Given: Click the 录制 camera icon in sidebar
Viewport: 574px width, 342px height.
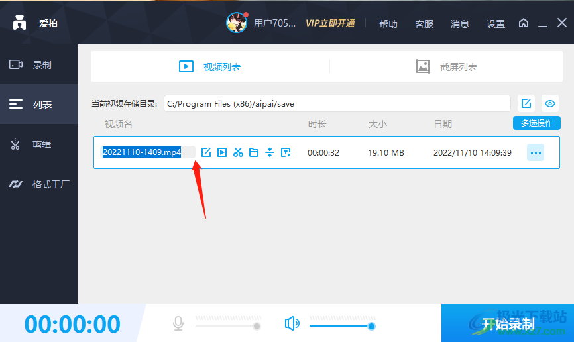Looking at the screenshot, I should pos(16,64).
